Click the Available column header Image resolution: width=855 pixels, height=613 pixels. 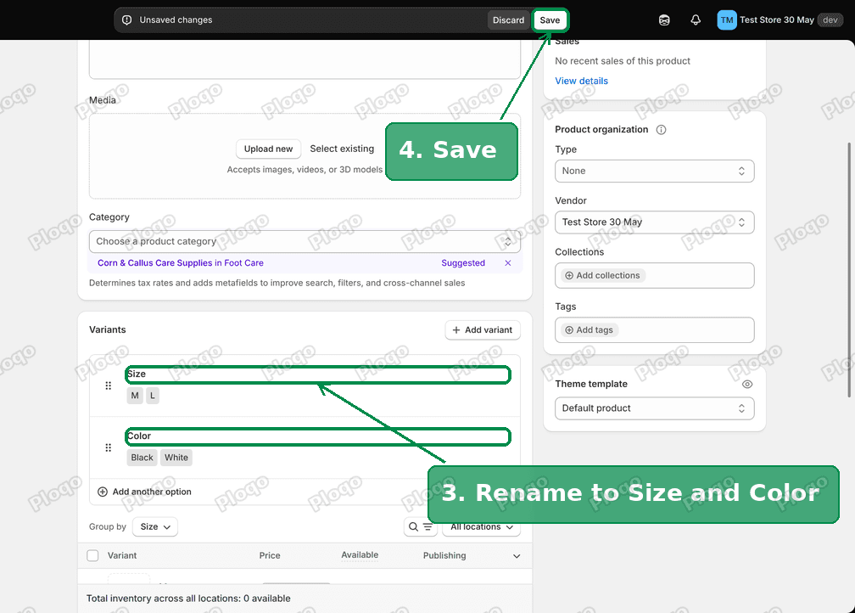pos(360,555)
